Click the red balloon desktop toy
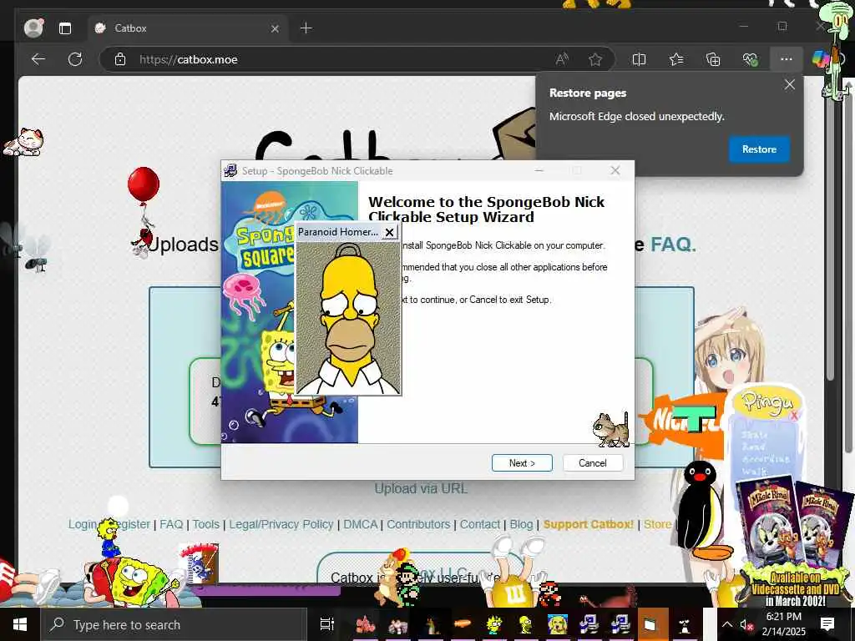This screenshot has height=641, width=855. pyautogui.click(x=144, y=186)
